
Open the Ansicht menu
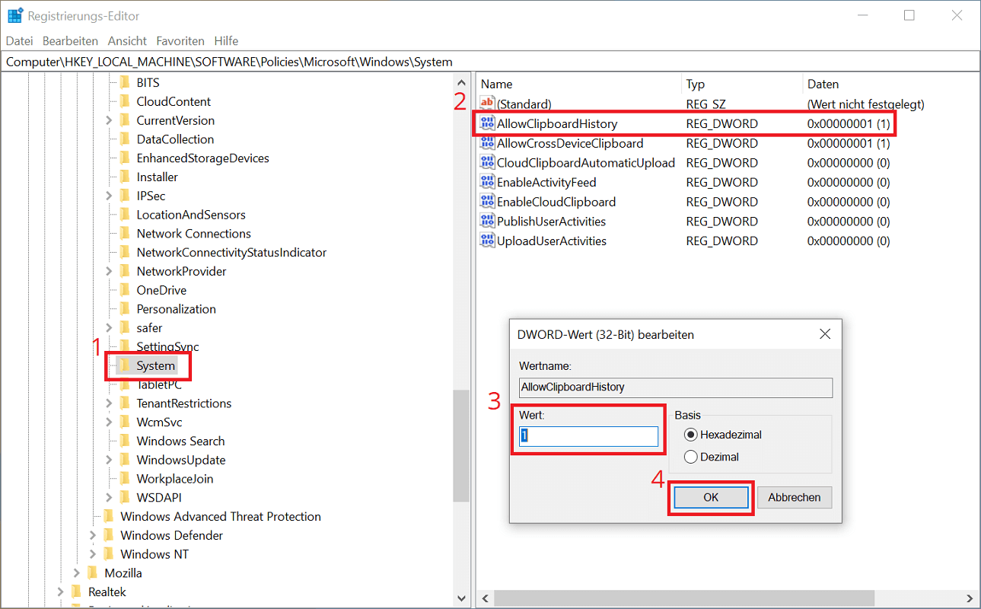tap(127, 41)
